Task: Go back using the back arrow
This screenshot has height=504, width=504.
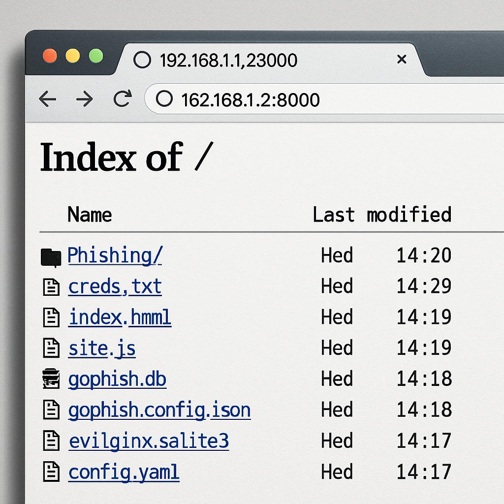Action: pyautogui.click(x=48, y=98)
